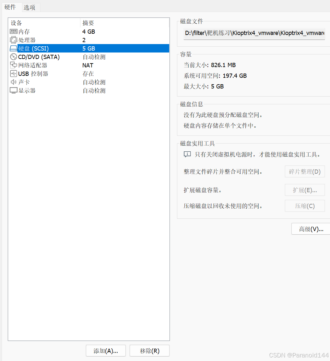Viewport: 330px width, 361px height.
Task: Click the NAT network summary value
Action: (88, 65)
